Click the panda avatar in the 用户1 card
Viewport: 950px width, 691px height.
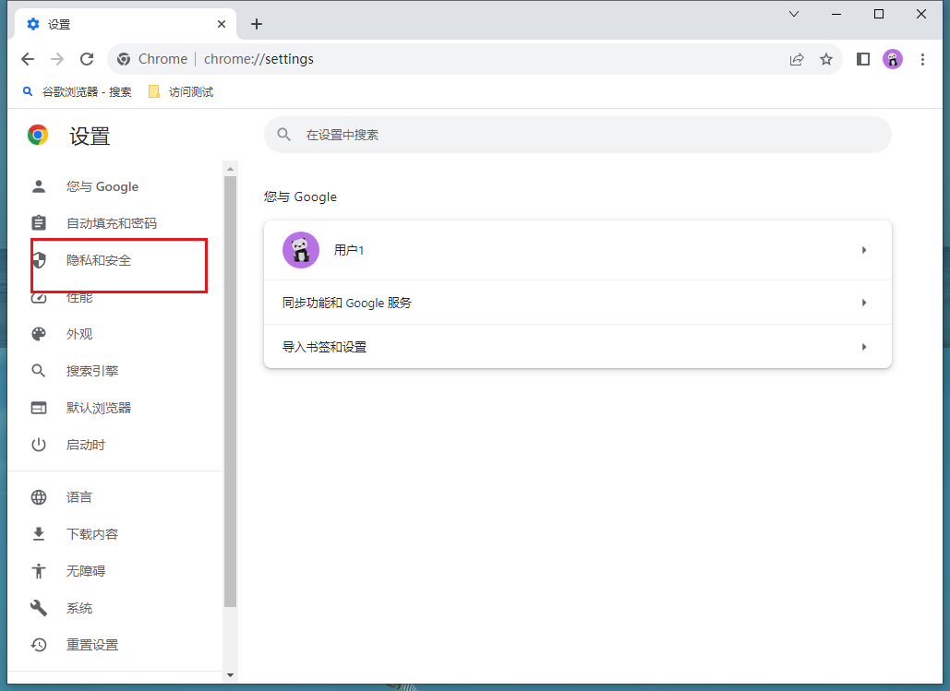[x=301, y=250]
